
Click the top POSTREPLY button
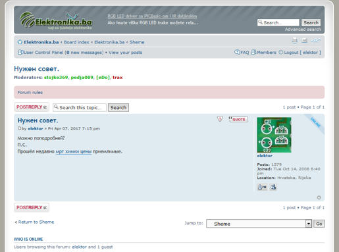coord(32,107)
